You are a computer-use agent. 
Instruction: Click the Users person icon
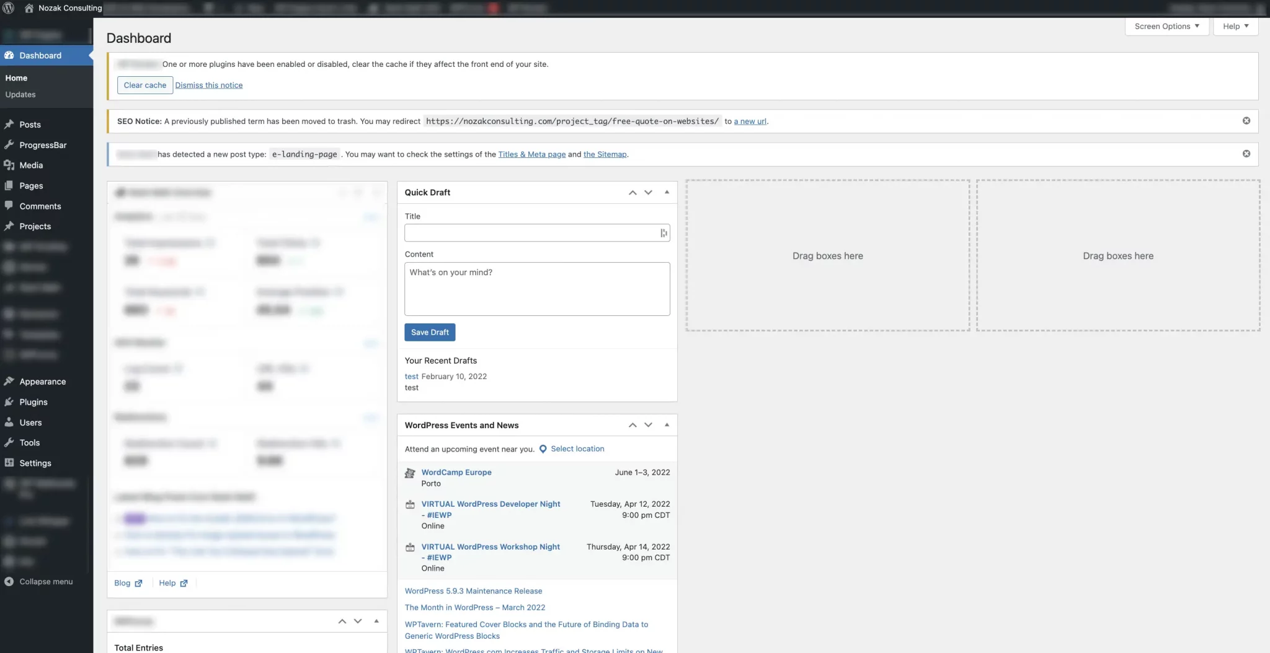9,423
